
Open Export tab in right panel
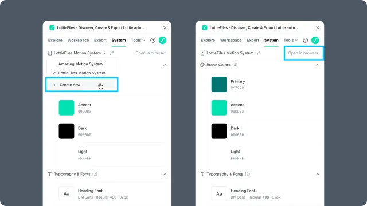point(253,40)
